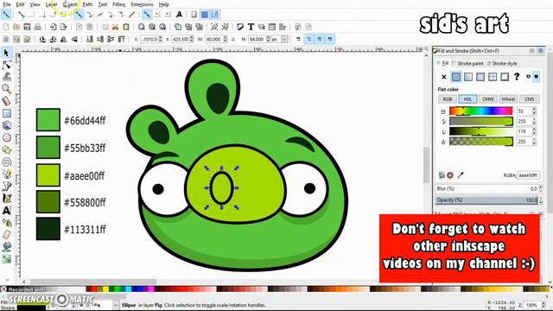
Task: Open Text and Font dialog icon
Action: pyautogui.click(x=251, y=27)
